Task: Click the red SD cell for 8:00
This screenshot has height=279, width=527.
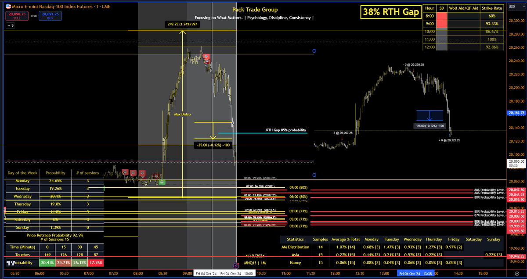Action: tap(441, 16)
